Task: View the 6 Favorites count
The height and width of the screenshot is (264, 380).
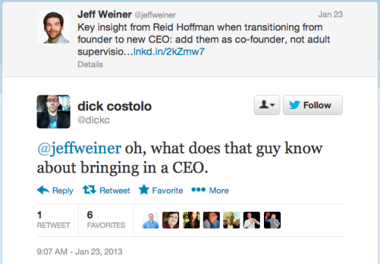Action: (106, 220)
